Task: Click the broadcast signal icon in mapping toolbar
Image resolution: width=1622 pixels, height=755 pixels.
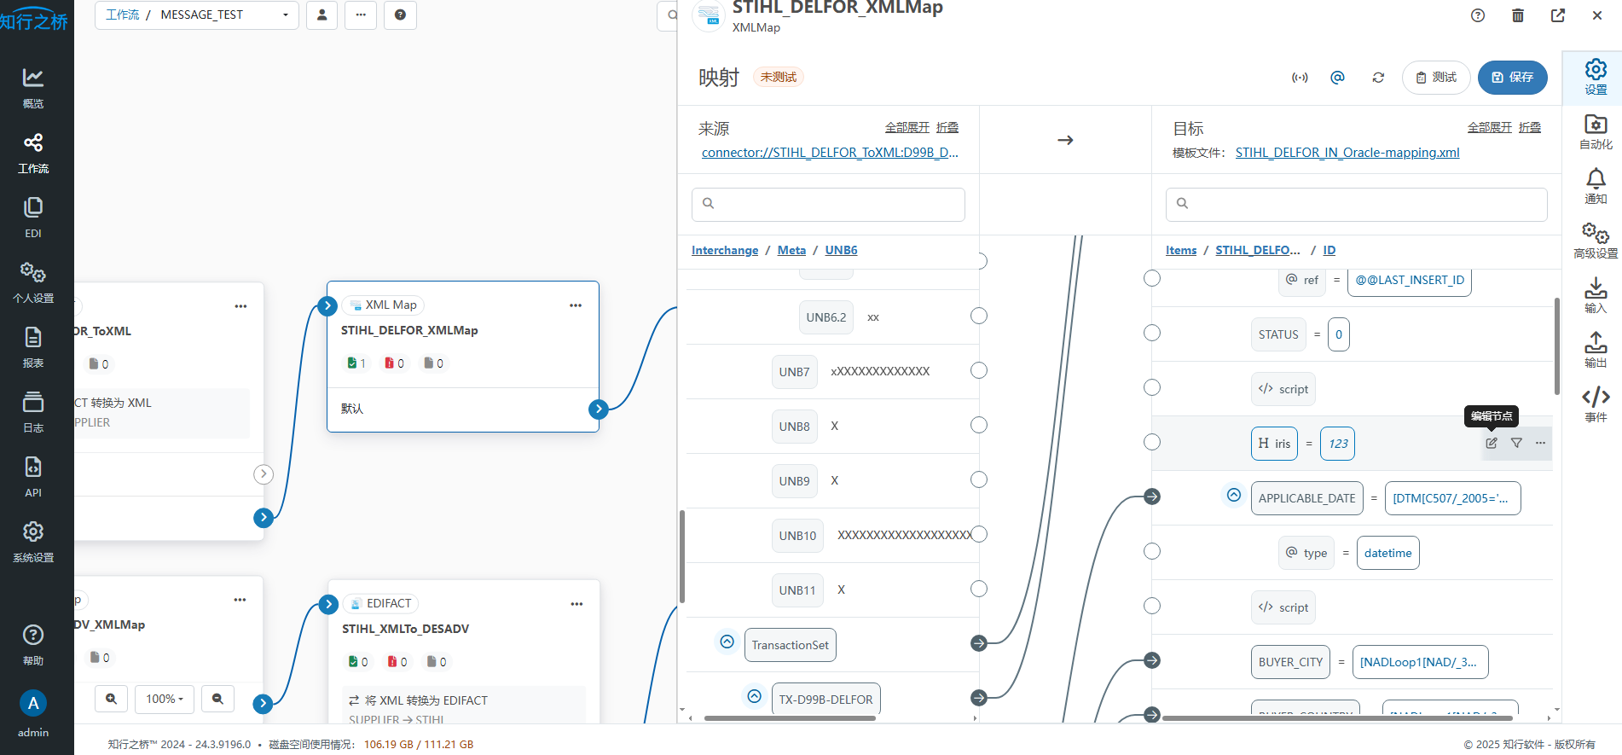Action: [x=1300, y=78]
